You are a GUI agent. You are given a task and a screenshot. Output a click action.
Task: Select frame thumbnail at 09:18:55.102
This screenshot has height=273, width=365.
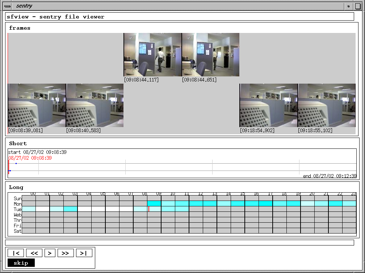327,105
